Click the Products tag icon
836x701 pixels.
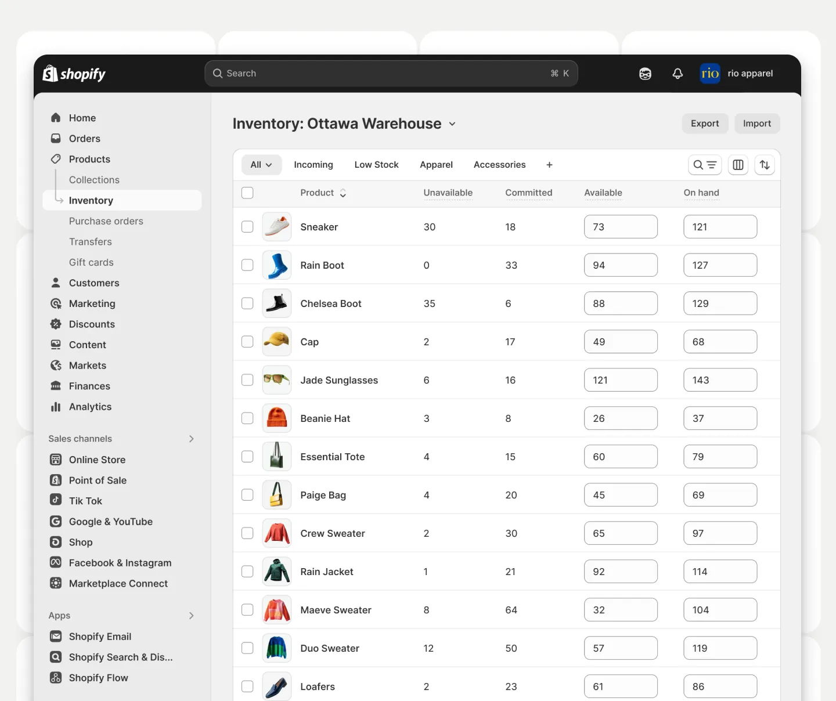click(56, 159)
